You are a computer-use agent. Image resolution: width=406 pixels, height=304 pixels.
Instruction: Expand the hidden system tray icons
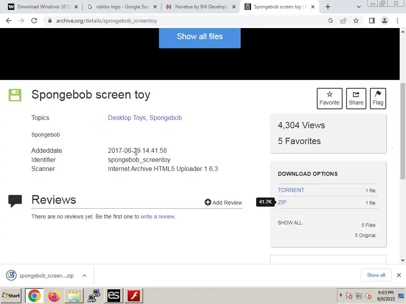(341, 295)
